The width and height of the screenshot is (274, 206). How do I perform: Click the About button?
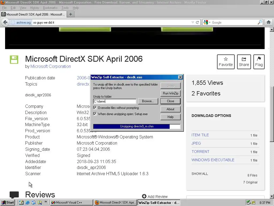pos(170,109)
